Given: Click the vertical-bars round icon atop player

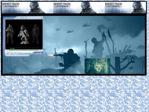Looking at the screenshot, I should pos(21,18).
